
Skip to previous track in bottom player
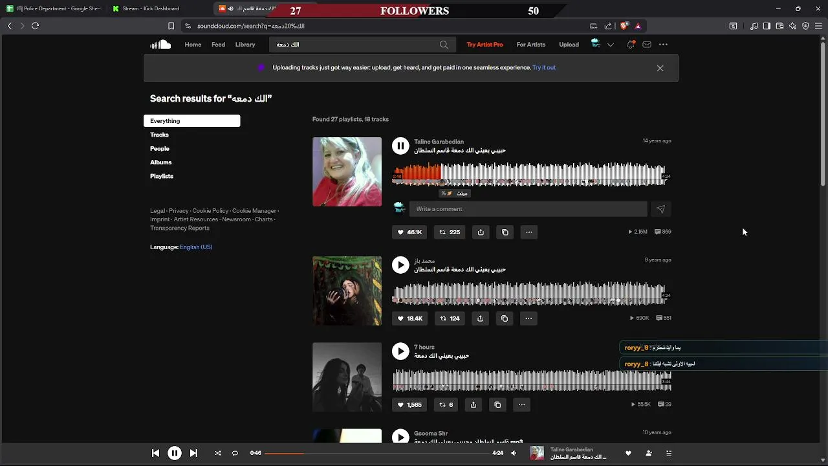pyautogui.click(x=155, y=453)
